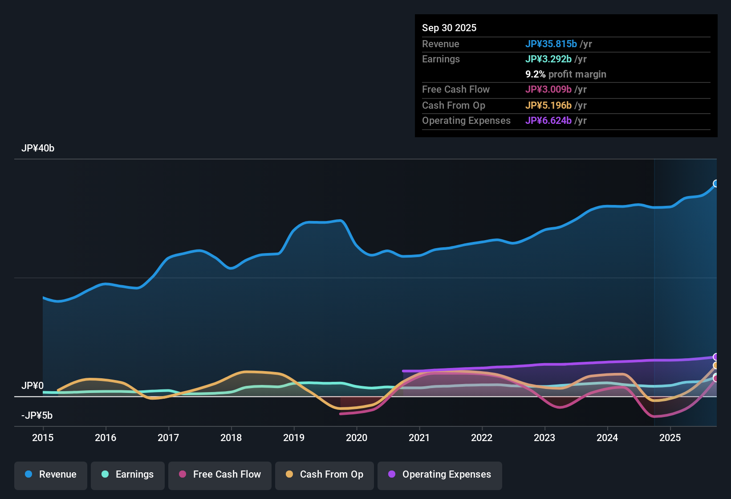Click the JP¥35.815b Revenue value link
The image size is (731, 499).
pyautogui.click(x=551, y=44)
